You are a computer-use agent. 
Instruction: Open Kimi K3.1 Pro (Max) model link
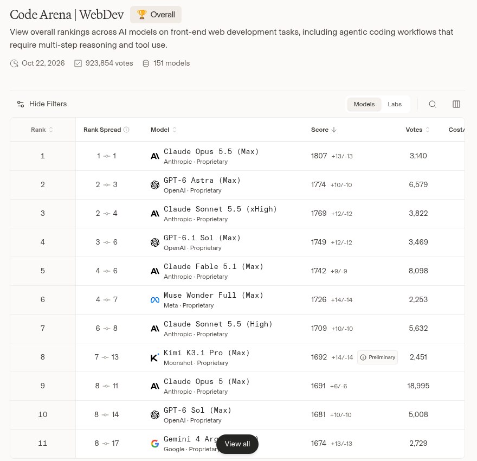point(207,353)
